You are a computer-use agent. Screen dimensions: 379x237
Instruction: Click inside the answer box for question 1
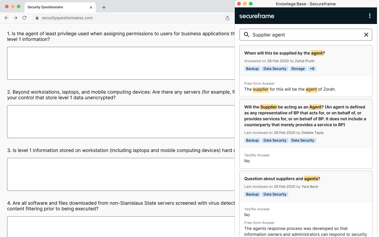tap(118, 63)
